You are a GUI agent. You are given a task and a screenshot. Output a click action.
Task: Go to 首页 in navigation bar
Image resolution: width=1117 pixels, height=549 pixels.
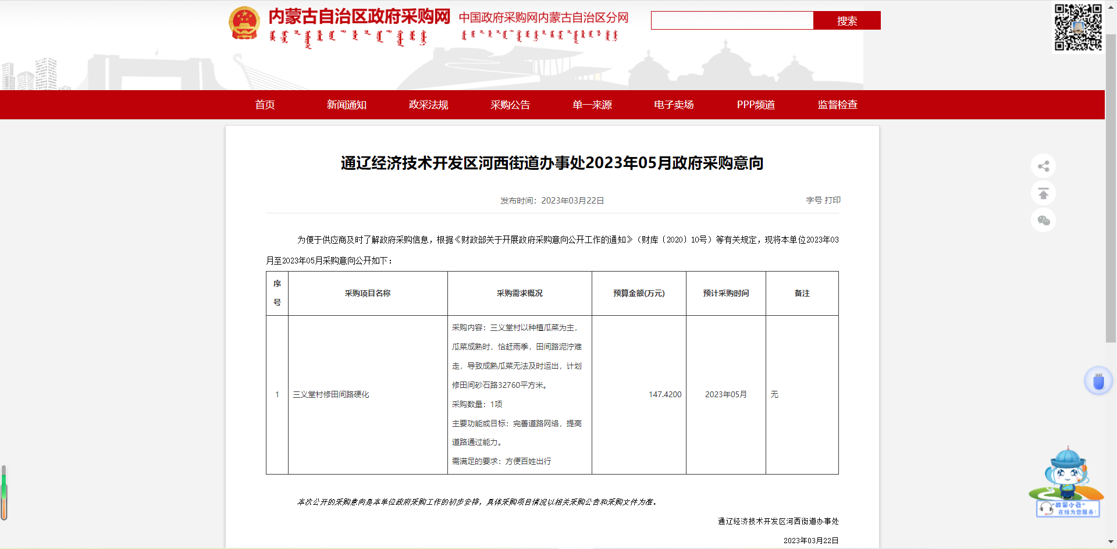pos(265,105)
